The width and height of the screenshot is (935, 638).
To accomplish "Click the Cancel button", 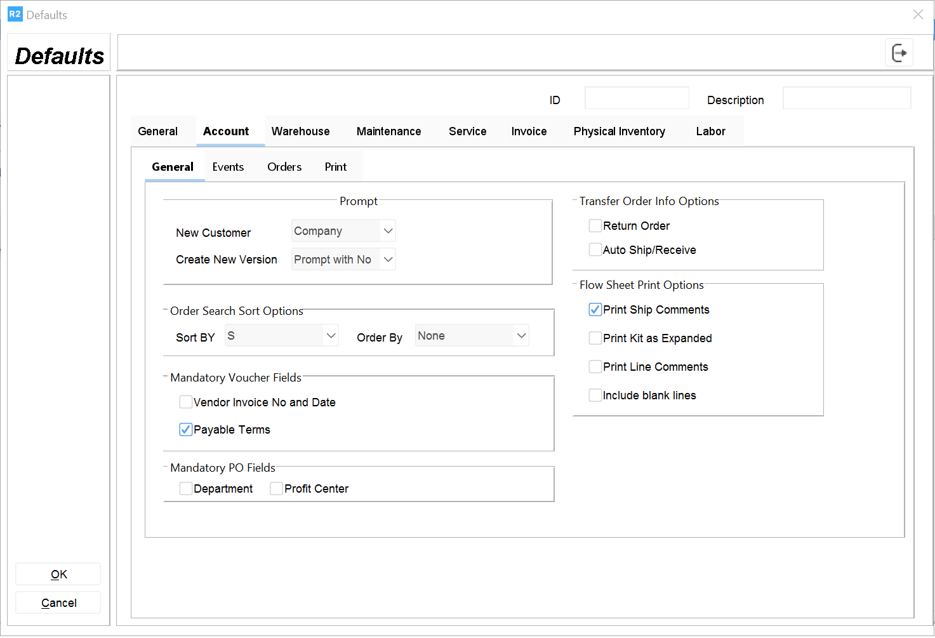I will click(x=58, y=603).
